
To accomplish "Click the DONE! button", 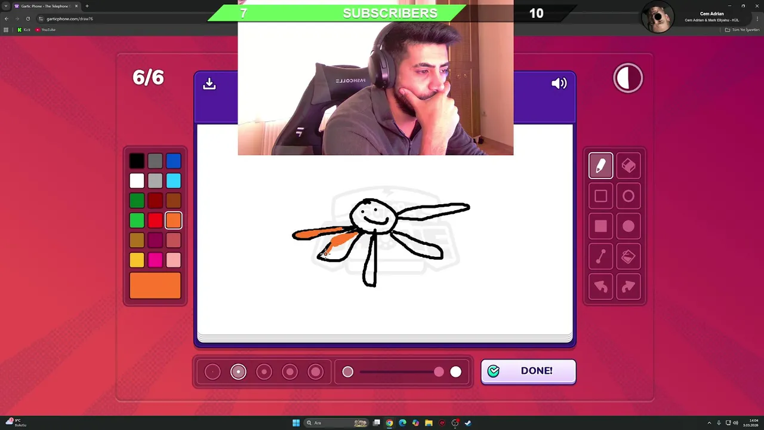I will [x=528, y=371].
